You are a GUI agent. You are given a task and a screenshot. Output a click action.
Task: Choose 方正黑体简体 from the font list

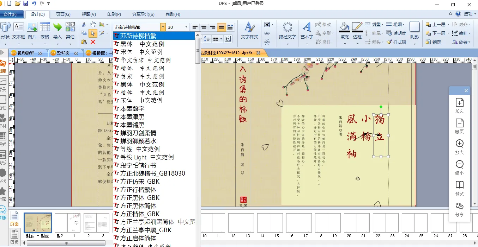138,206
